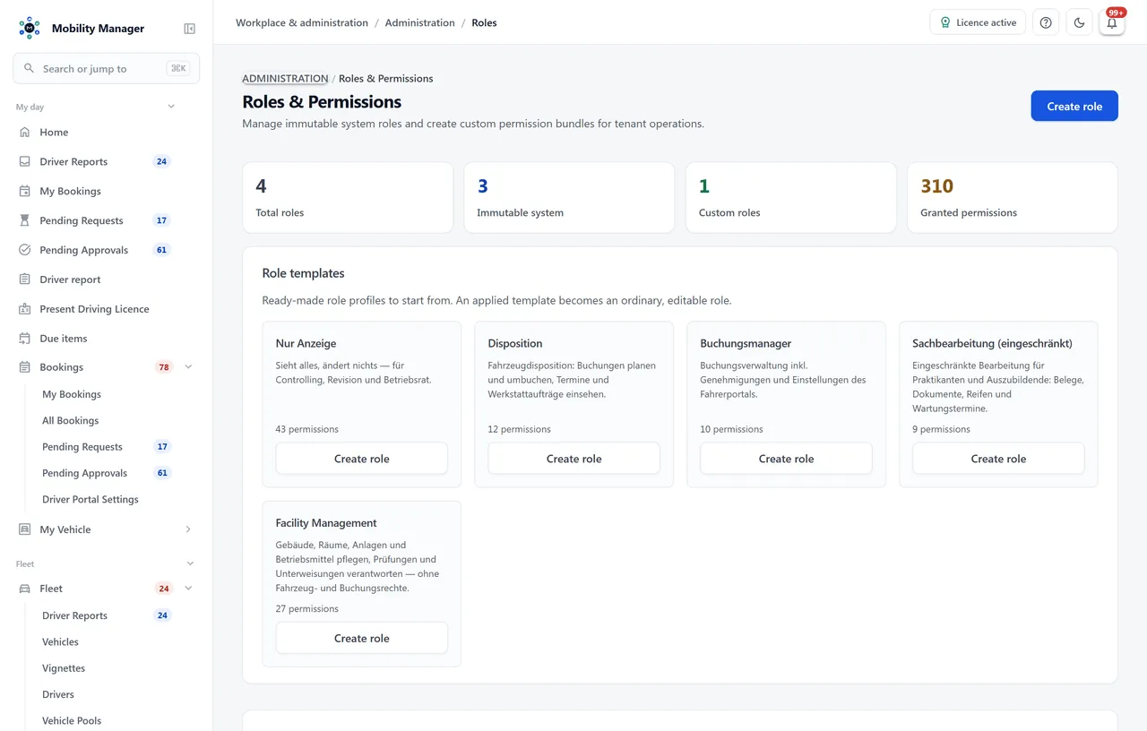1147x731 pixels.
Task: Click the Driver report clipboard icon
Action: tap(25, 279)
